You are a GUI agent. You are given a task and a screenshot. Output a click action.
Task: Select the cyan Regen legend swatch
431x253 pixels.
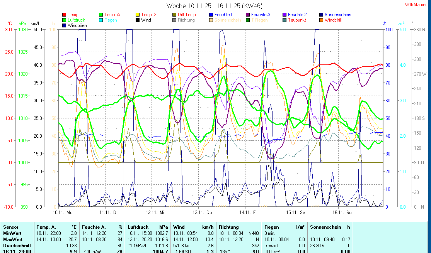click(101, 20)
